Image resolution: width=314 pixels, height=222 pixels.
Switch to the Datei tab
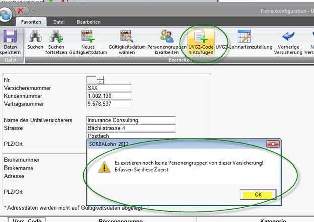pos(59,22)
